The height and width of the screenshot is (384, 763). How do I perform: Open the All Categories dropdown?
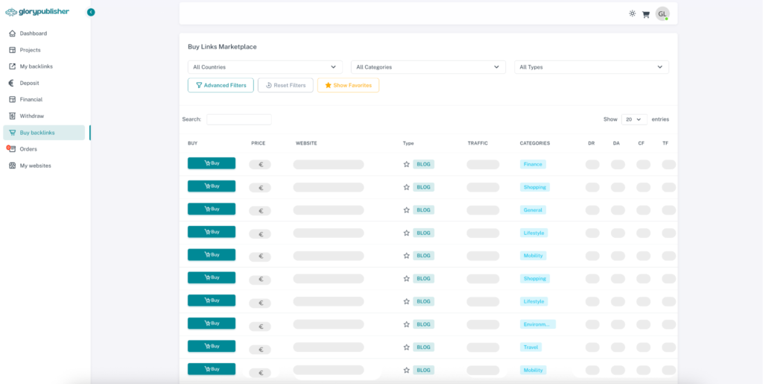click(428, 67)
